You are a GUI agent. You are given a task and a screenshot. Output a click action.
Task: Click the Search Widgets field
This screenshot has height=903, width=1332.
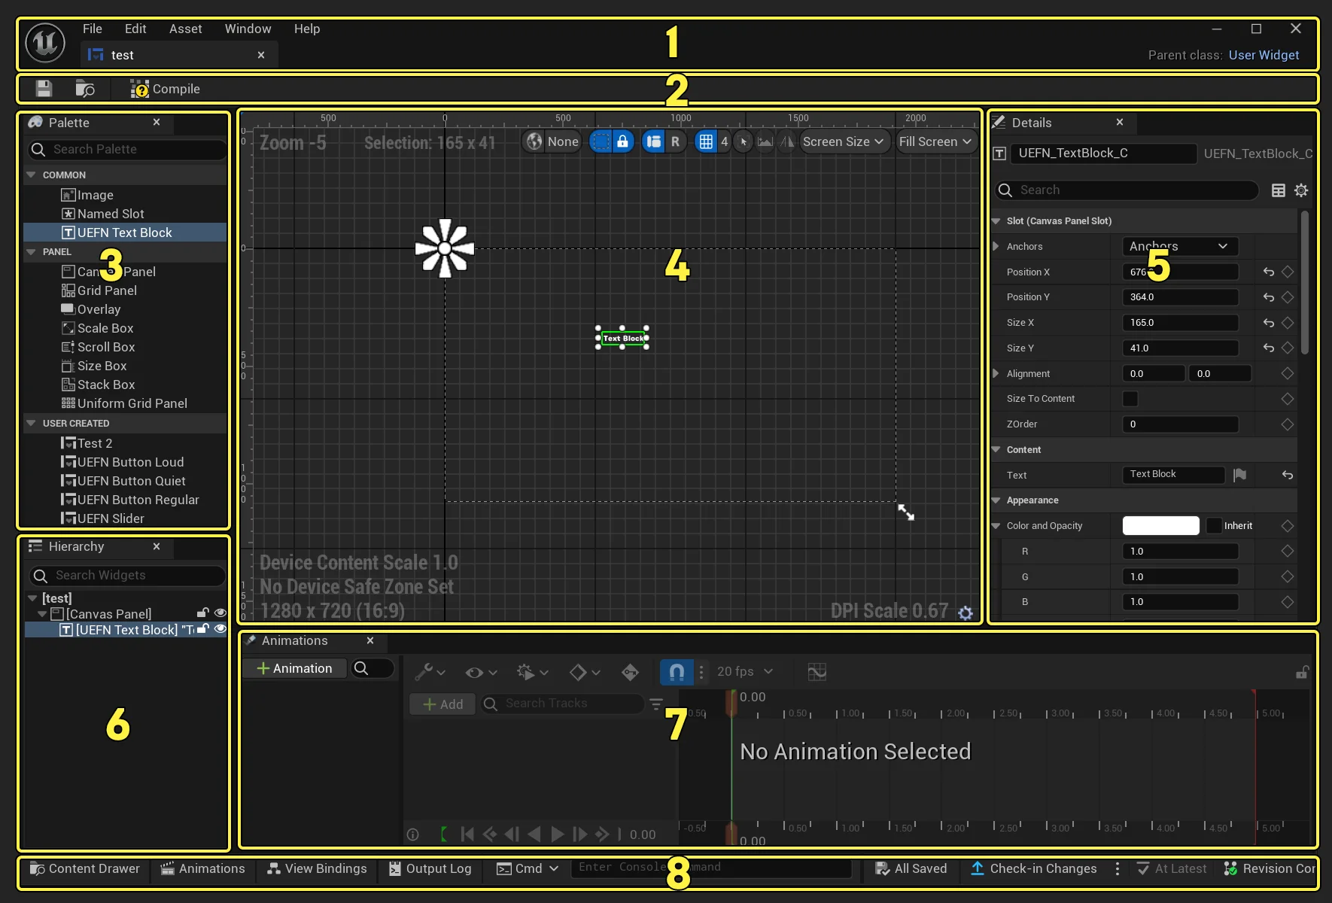tap(126, 575)
